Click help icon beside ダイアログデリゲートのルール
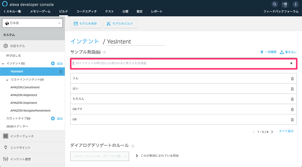This screenshot has width=302, height=167. click(x=133, y=146)
